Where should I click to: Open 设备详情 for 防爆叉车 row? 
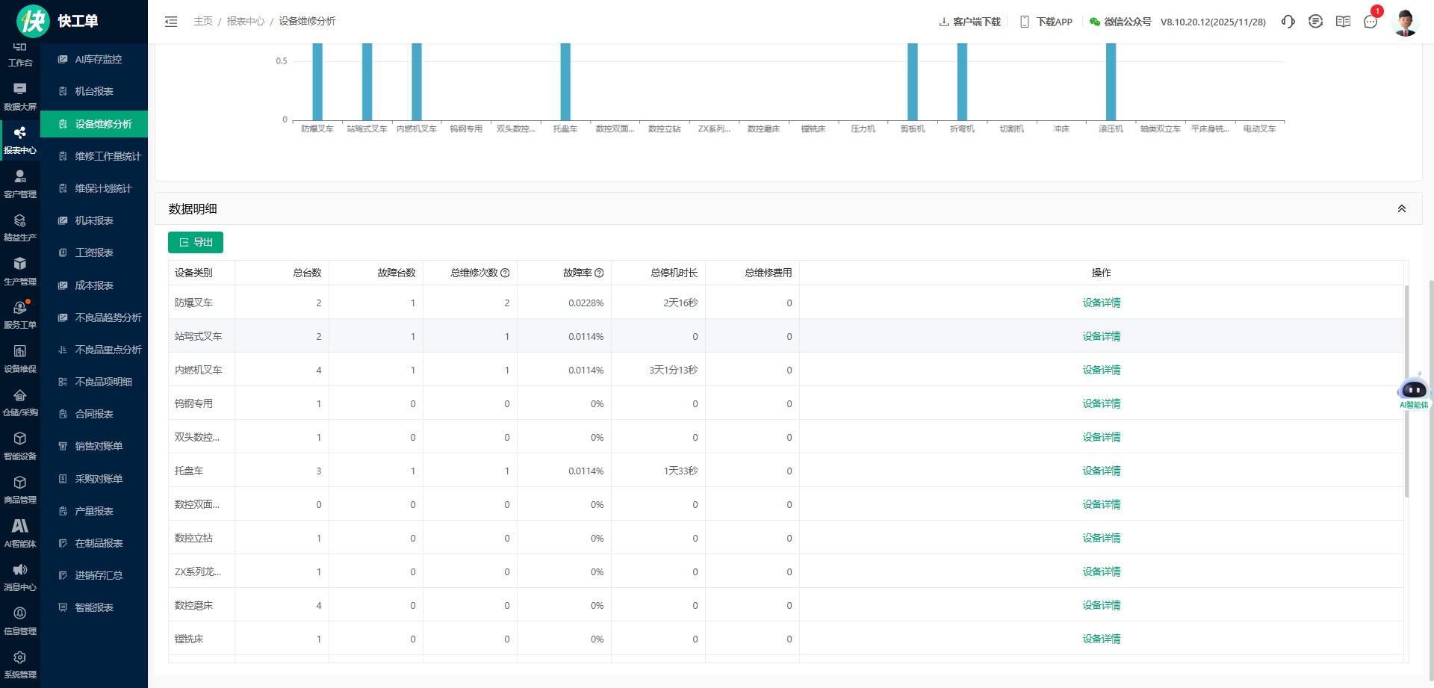coord(1101,303)
